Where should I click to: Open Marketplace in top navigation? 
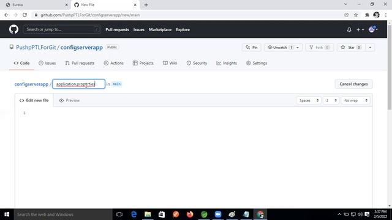(160, 29)
